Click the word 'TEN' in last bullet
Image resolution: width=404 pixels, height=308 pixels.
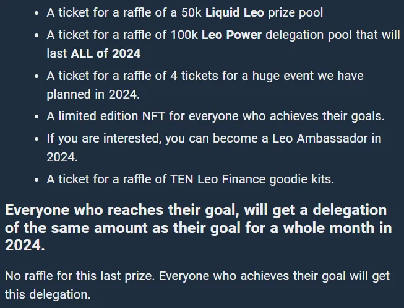pos(182,179)
